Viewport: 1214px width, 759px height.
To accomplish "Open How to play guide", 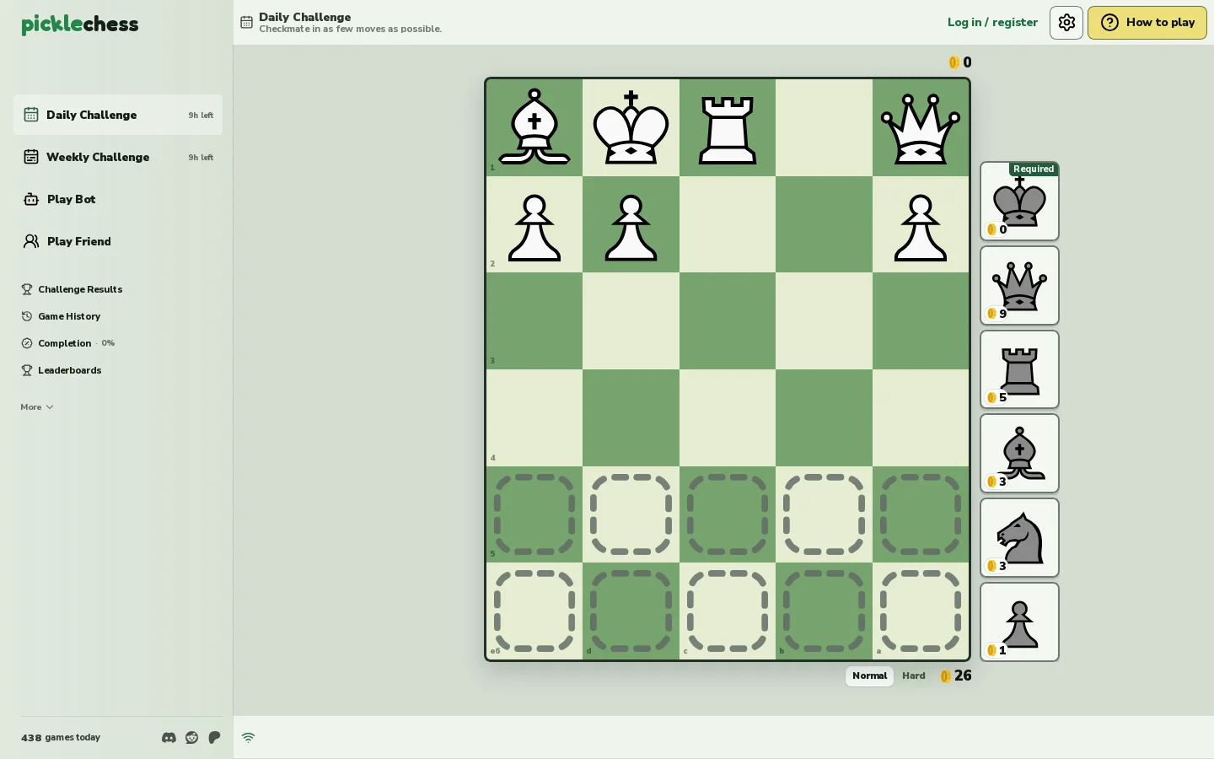I will [x=1147, y=23].
